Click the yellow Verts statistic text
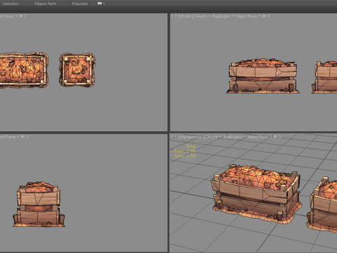337x253 pixels. (x=185, y=155)
